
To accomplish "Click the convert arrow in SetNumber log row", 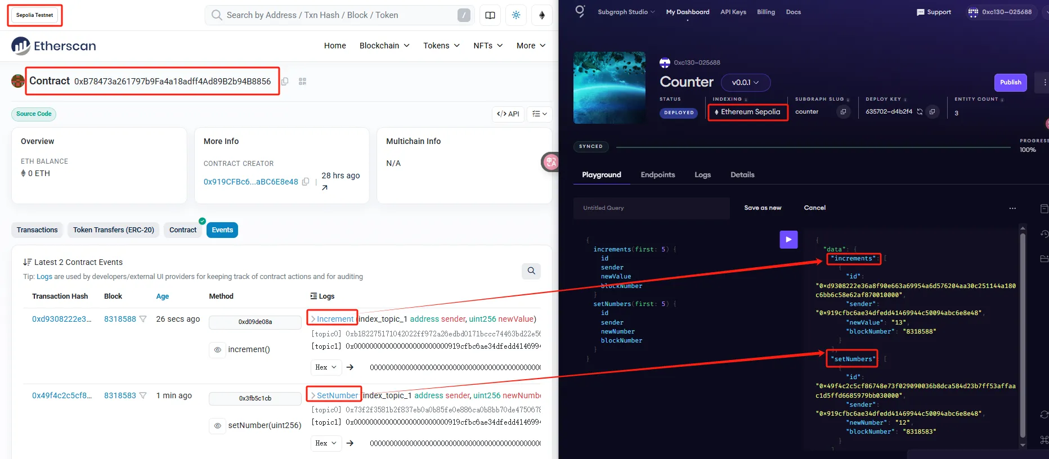I will [350, 443].
